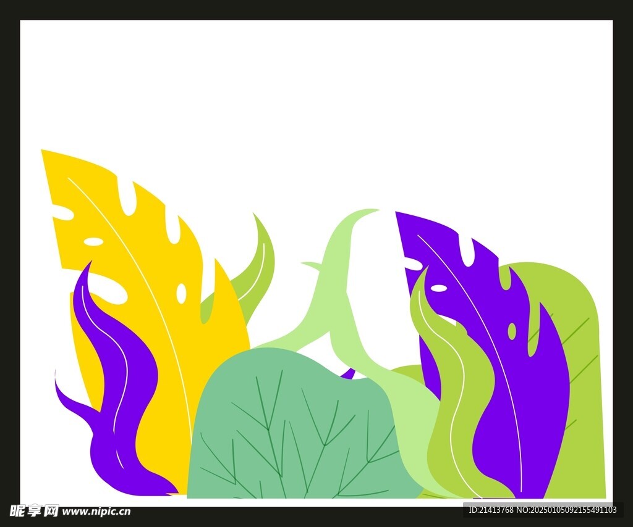
Task: Click the ID number text at bottom right
Action: 491,510
